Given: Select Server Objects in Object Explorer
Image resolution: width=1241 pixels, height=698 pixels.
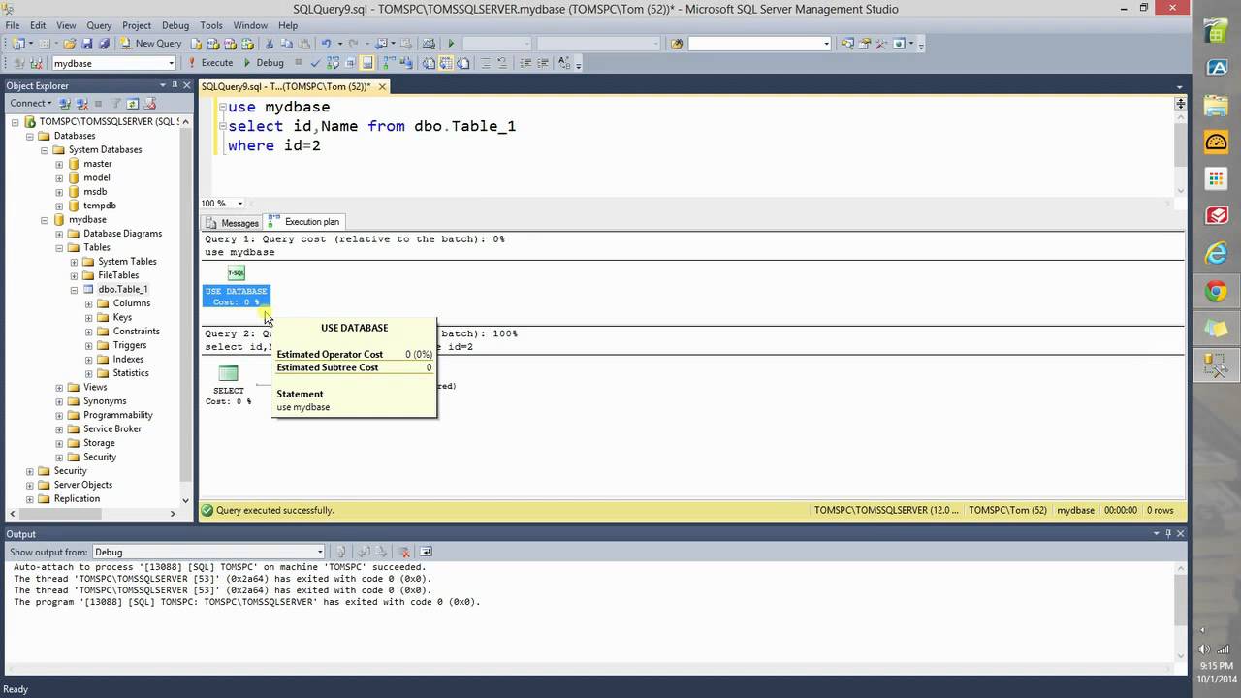Looking at the screenshot, I should [x=82, y=485].
